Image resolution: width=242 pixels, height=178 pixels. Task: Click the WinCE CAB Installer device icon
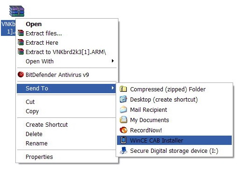tap(124, 140)
